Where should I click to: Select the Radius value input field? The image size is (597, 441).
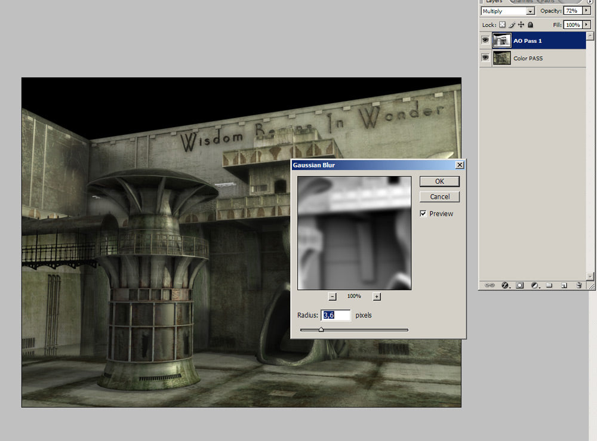tap(336, 315)
